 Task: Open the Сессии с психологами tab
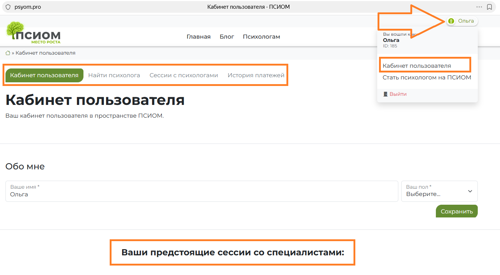[184, 75]
